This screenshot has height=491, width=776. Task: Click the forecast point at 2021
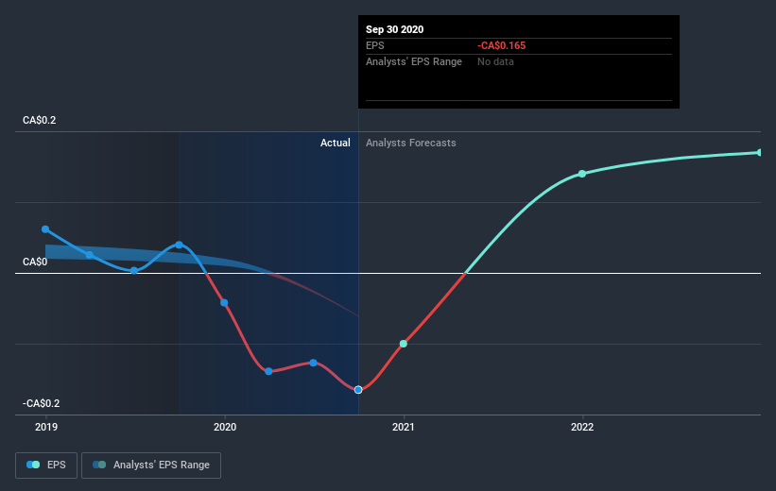tap(404, 344)
